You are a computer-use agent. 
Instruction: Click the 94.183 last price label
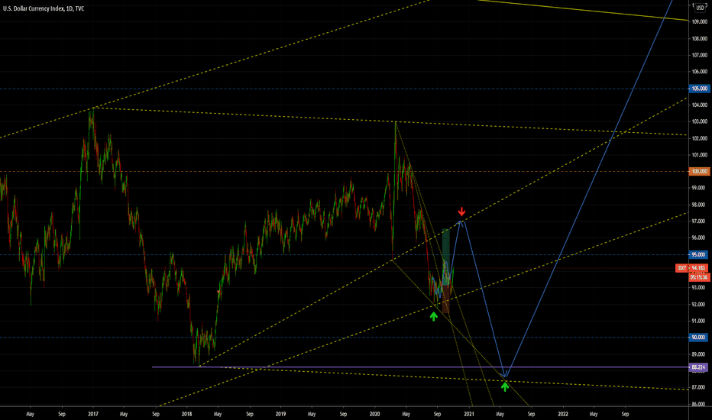(x=699, y=268)
